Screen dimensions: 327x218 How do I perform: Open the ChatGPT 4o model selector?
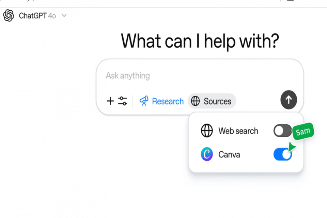pyautogui.click(x=37, y=16)
